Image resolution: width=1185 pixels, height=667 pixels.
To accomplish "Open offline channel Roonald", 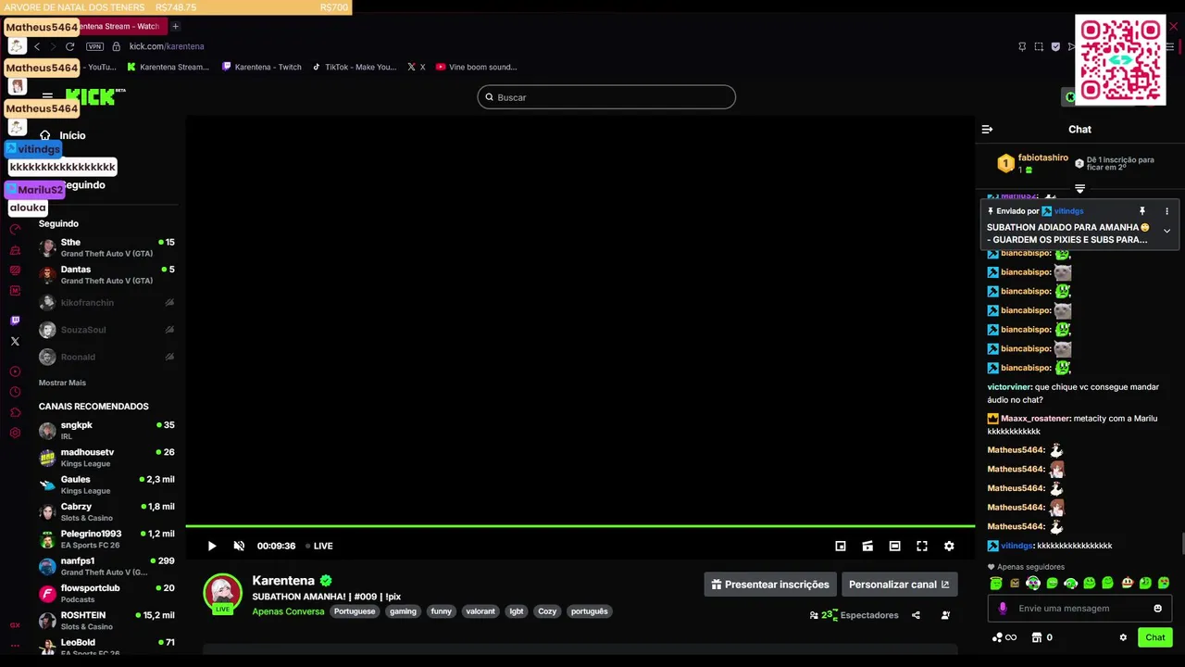I will [x=106, y=357].
